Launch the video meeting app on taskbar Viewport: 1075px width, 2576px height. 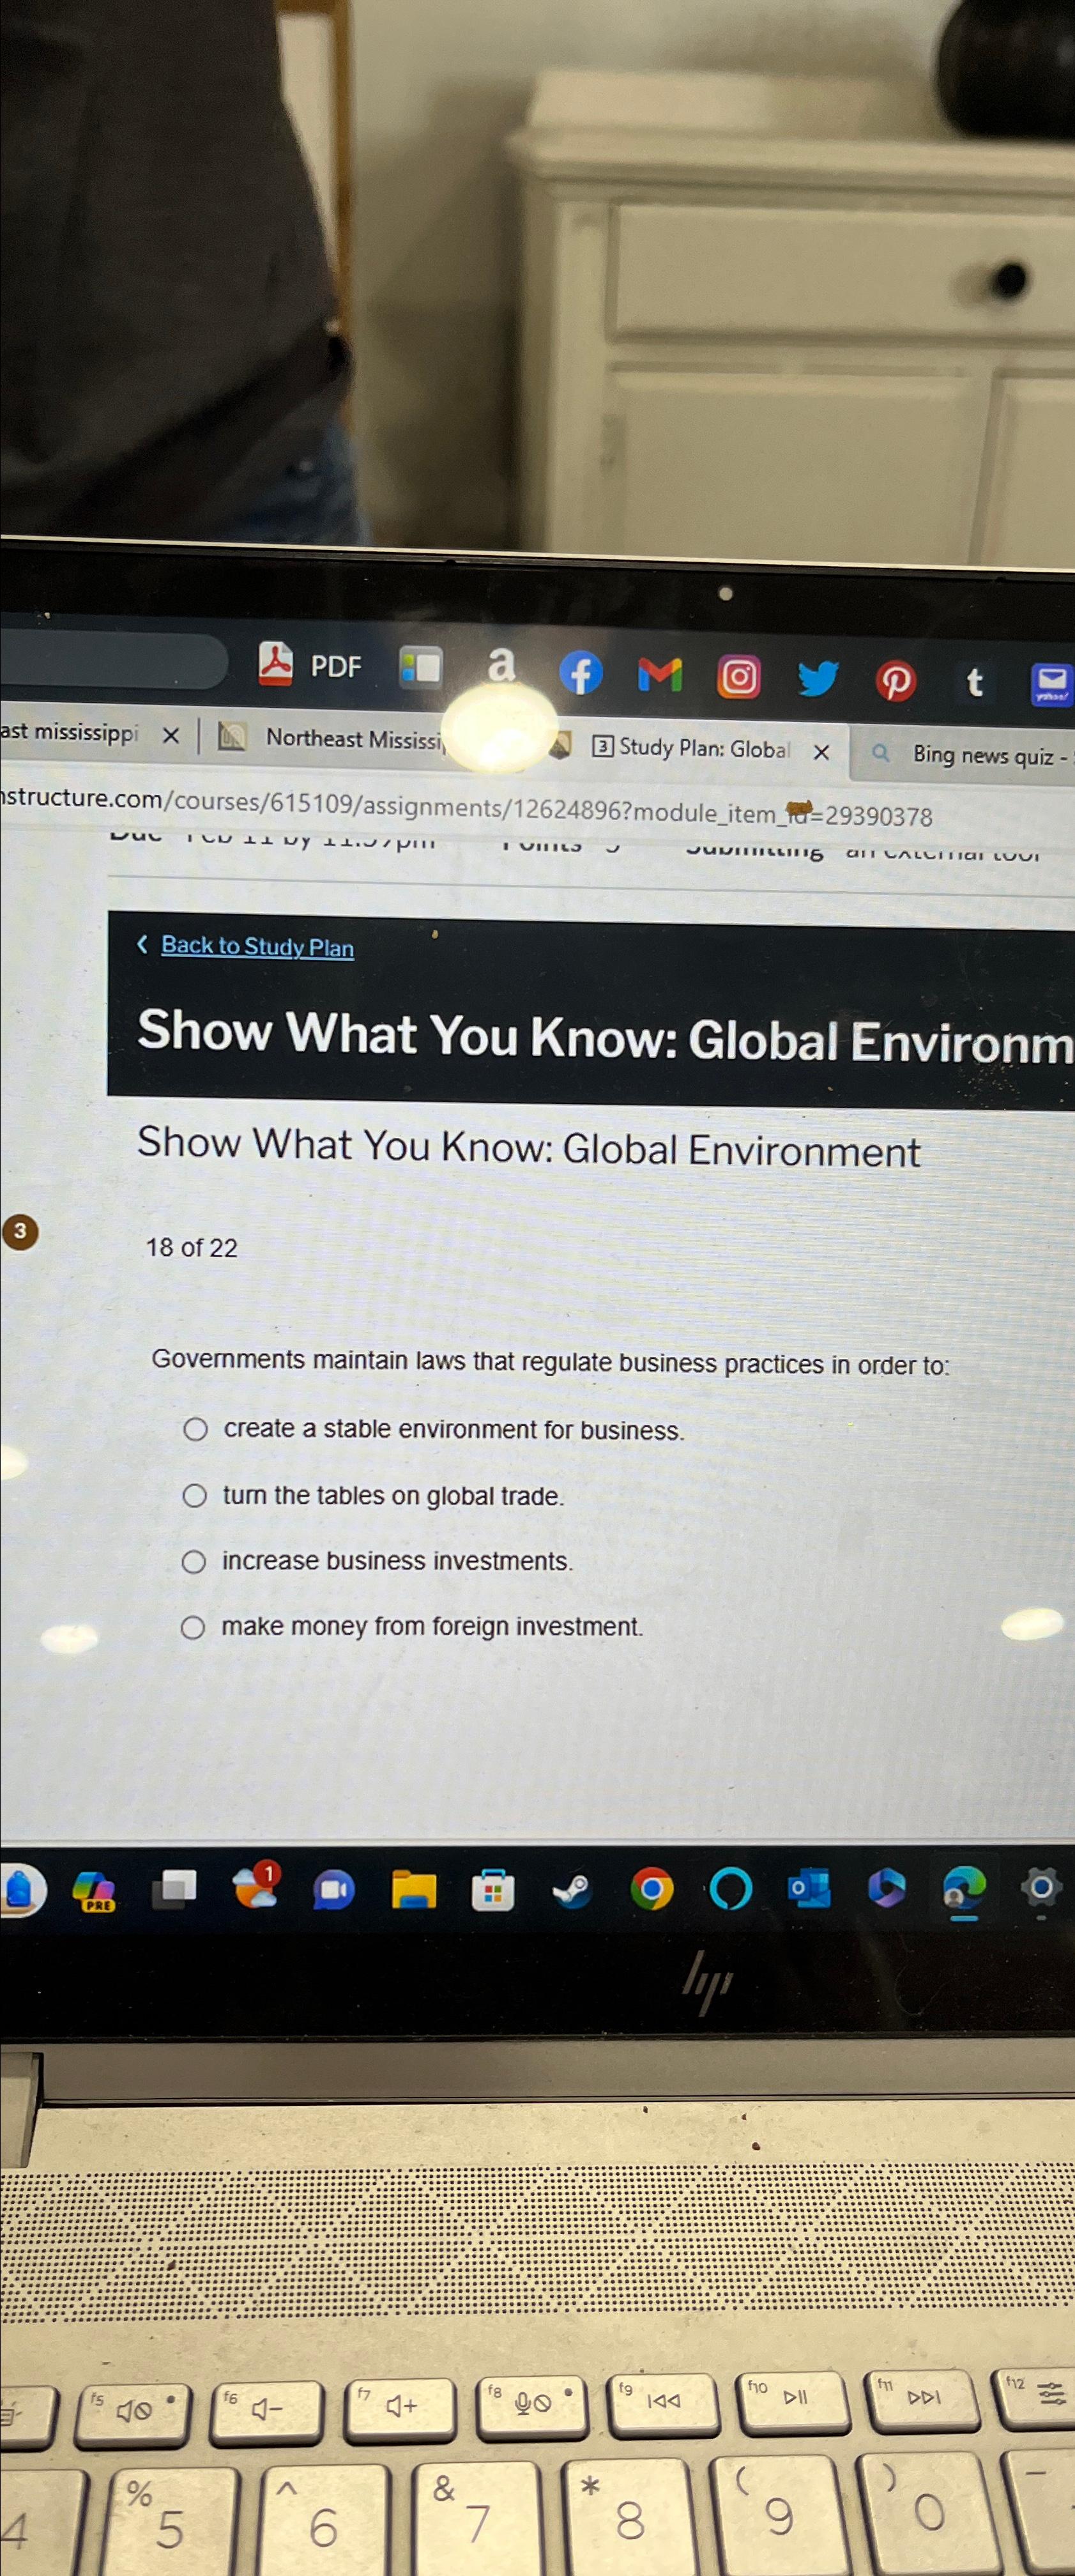tap(333, 1889)
